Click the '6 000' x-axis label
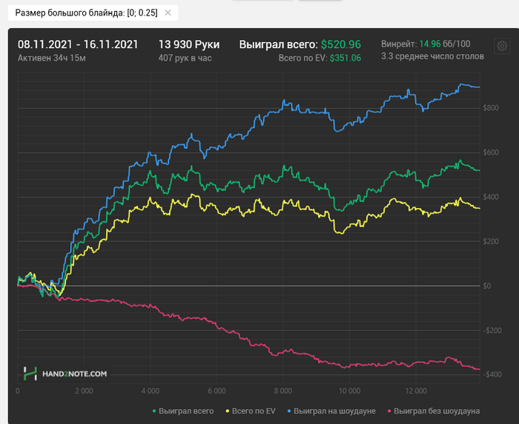 (216, 391)
